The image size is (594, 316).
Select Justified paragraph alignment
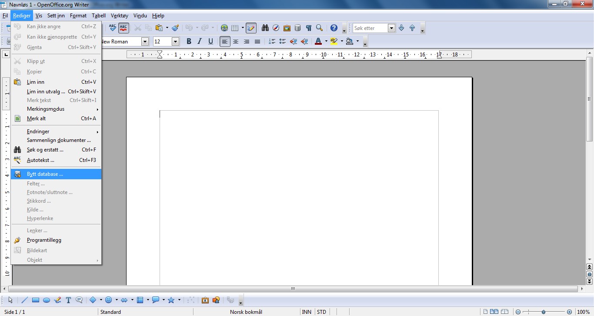click(257, 42)
